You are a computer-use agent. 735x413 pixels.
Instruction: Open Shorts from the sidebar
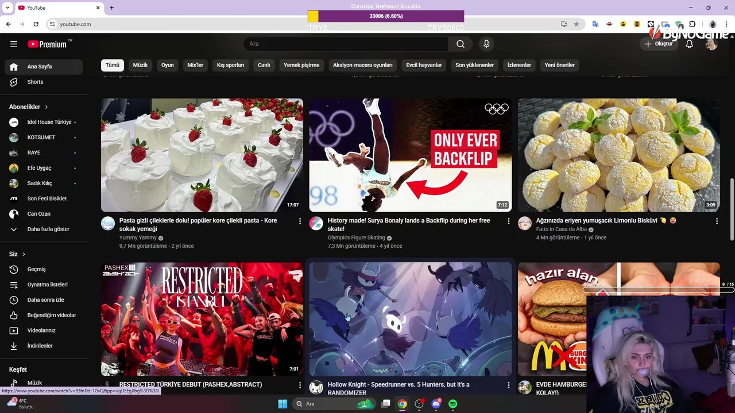click(x=44, y=82)
